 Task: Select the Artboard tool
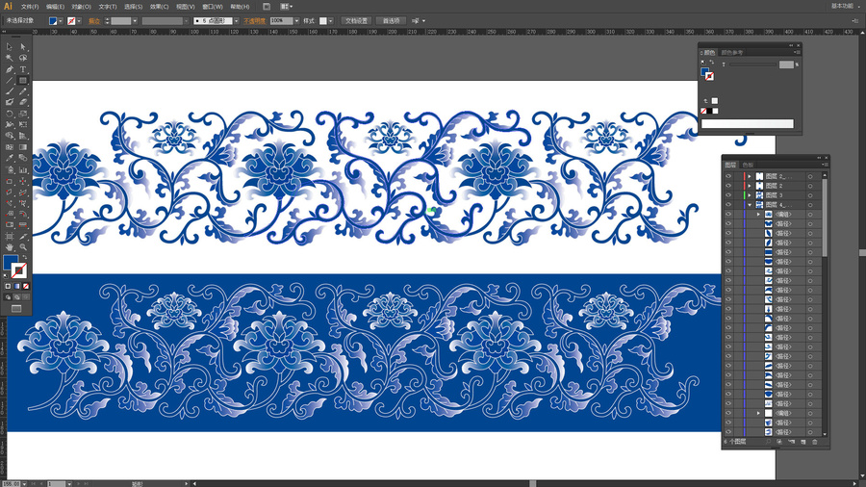[10, 237]
